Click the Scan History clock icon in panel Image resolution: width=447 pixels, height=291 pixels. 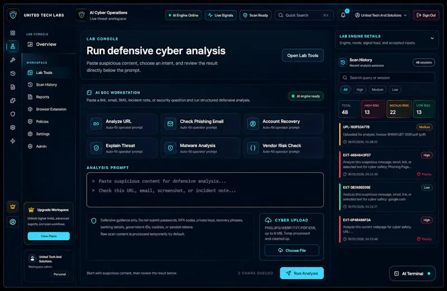[x=343, y=62]
